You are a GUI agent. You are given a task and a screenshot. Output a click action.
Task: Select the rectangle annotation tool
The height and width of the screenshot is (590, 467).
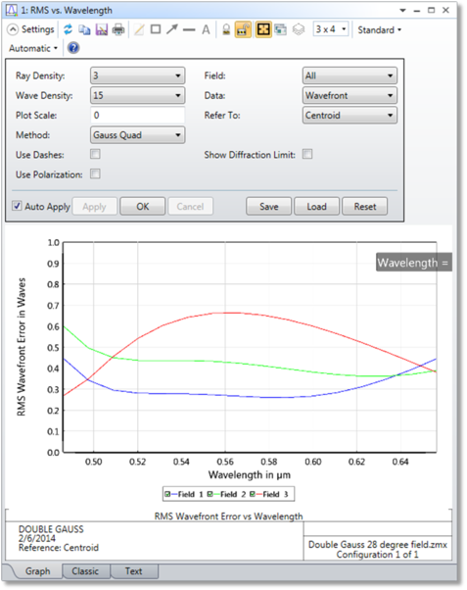pos(156,29)
